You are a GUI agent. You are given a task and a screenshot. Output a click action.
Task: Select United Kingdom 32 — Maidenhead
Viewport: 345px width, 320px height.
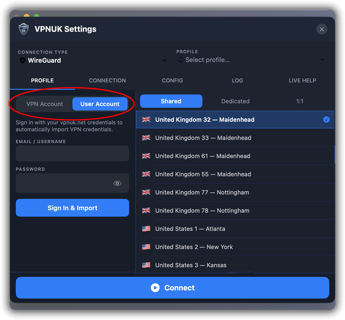[235, 120]
